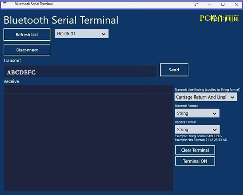Viewport: 243px width, 195px height.
Task: Click the diagonal arrows full-screen icon
Action: [196, 4]
